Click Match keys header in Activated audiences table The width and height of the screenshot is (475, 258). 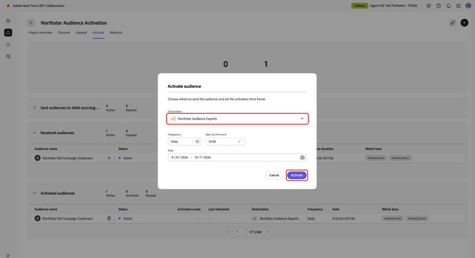390,209
